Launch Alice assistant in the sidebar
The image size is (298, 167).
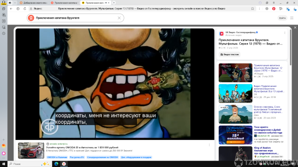3,153
